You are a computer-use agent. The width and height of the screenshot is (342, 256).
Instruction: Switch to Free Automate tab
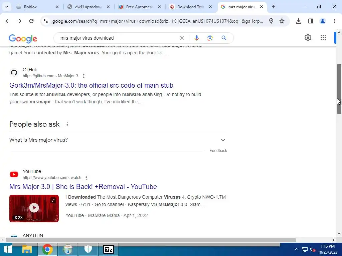tap(139, 7)
